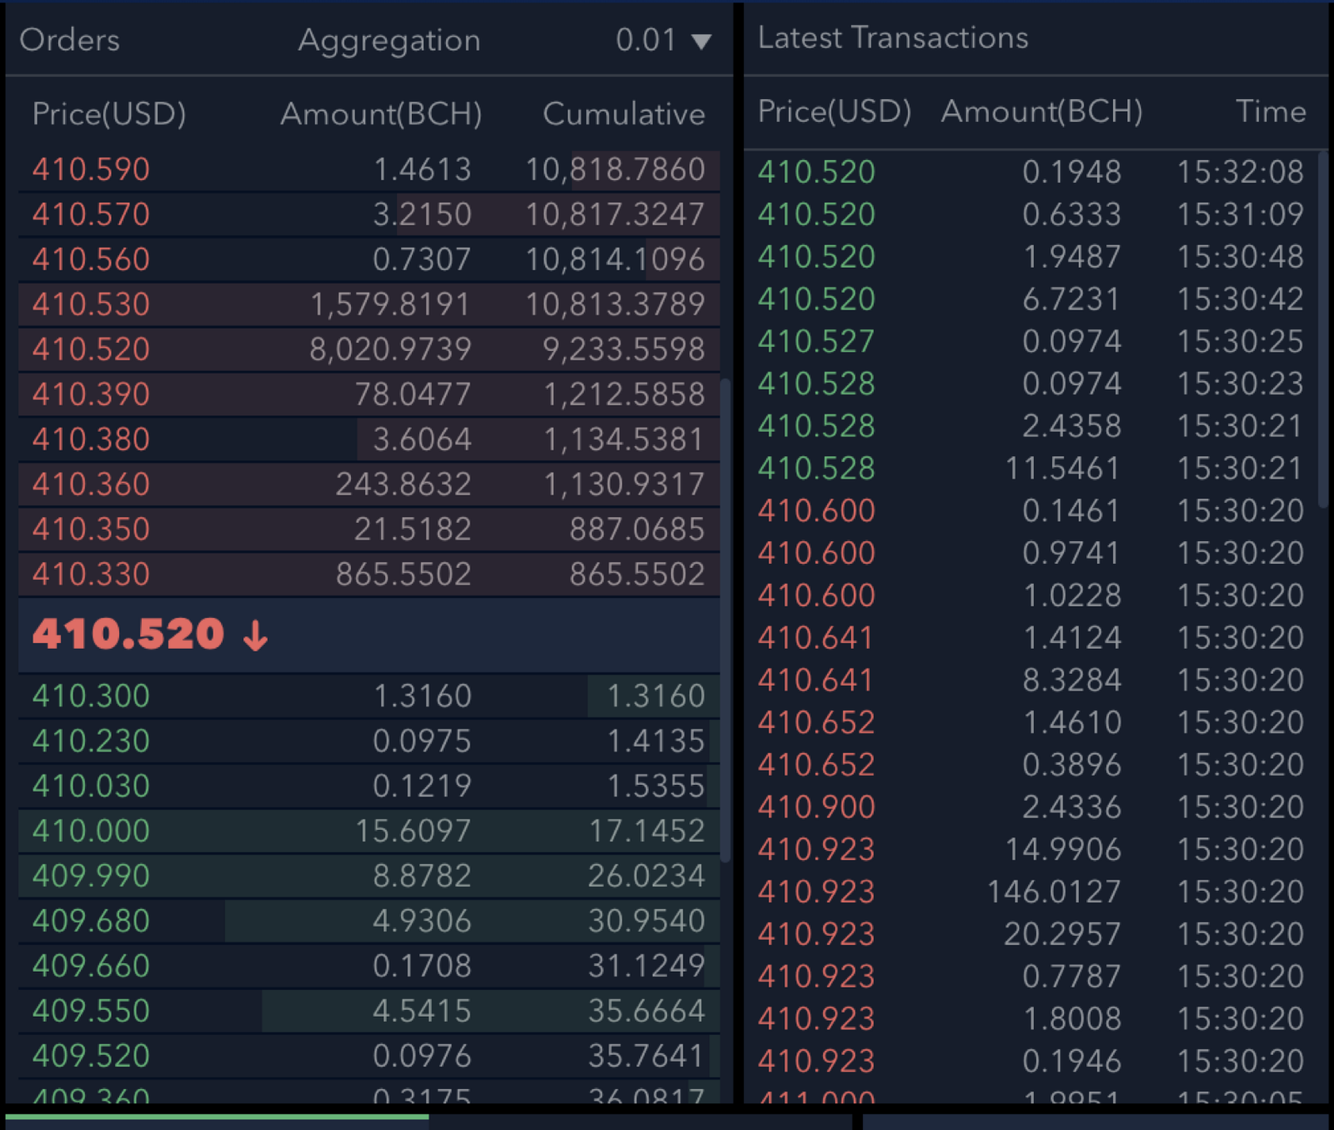The image size is (1334, 1130).
Task: Click the Time column header
Action: (1271, 112)
